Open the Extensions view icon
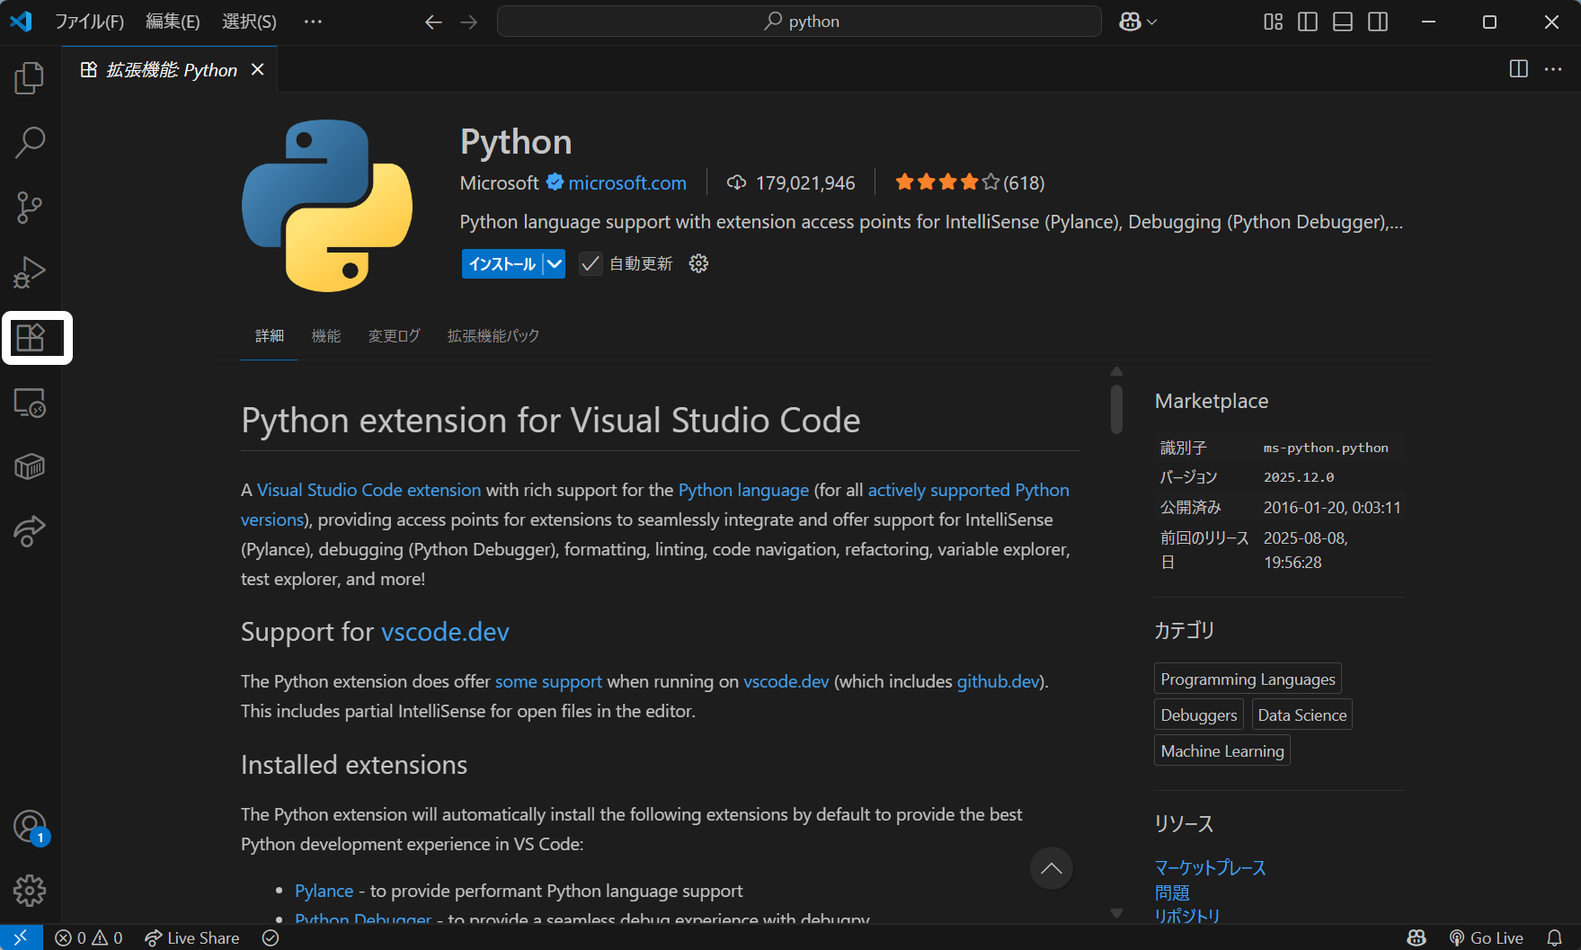 click(x=30, y=338)
